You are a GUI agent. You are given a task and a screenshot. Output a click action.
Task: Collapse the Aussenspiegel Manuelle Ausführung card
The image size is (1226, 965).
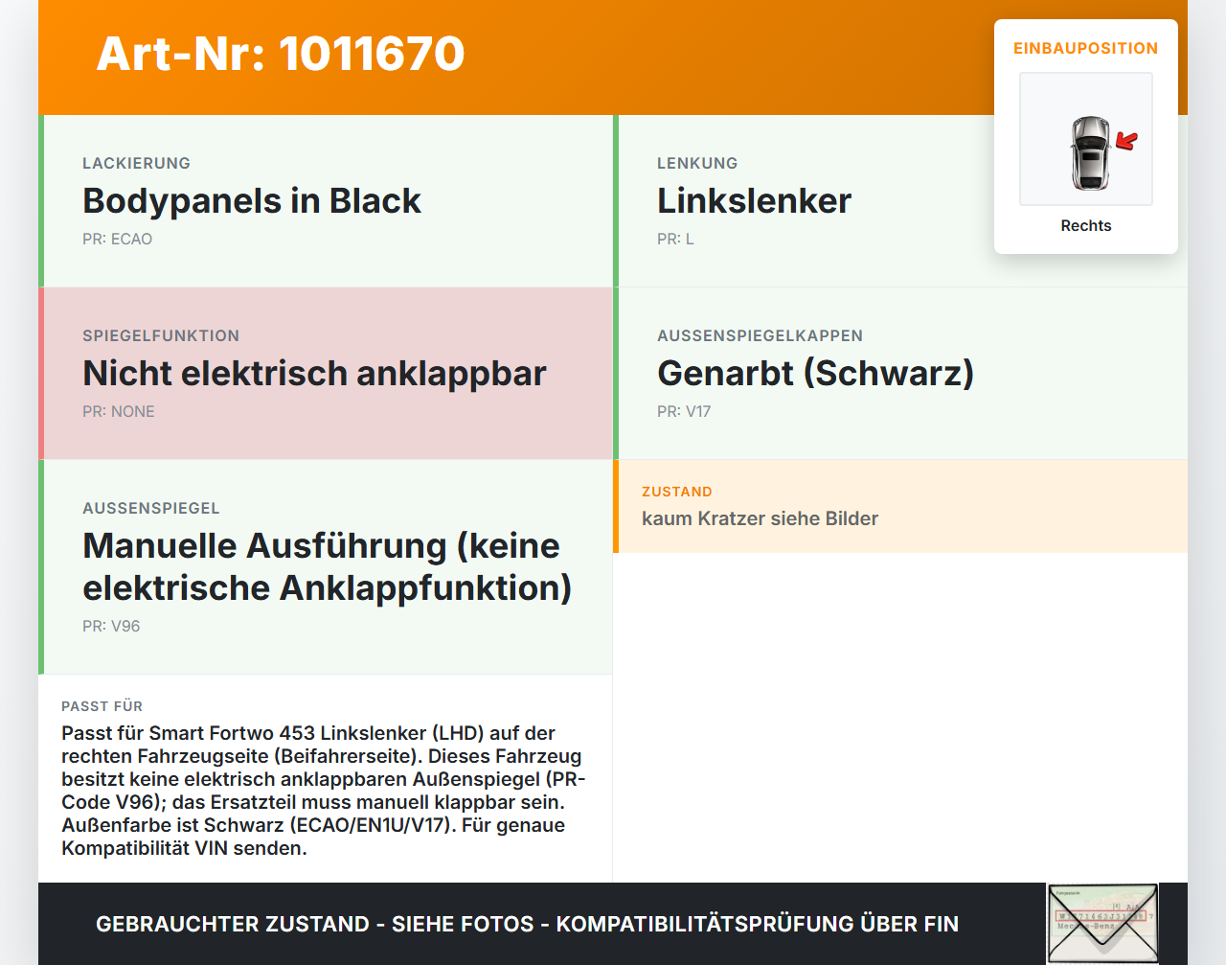coord(326,565)
